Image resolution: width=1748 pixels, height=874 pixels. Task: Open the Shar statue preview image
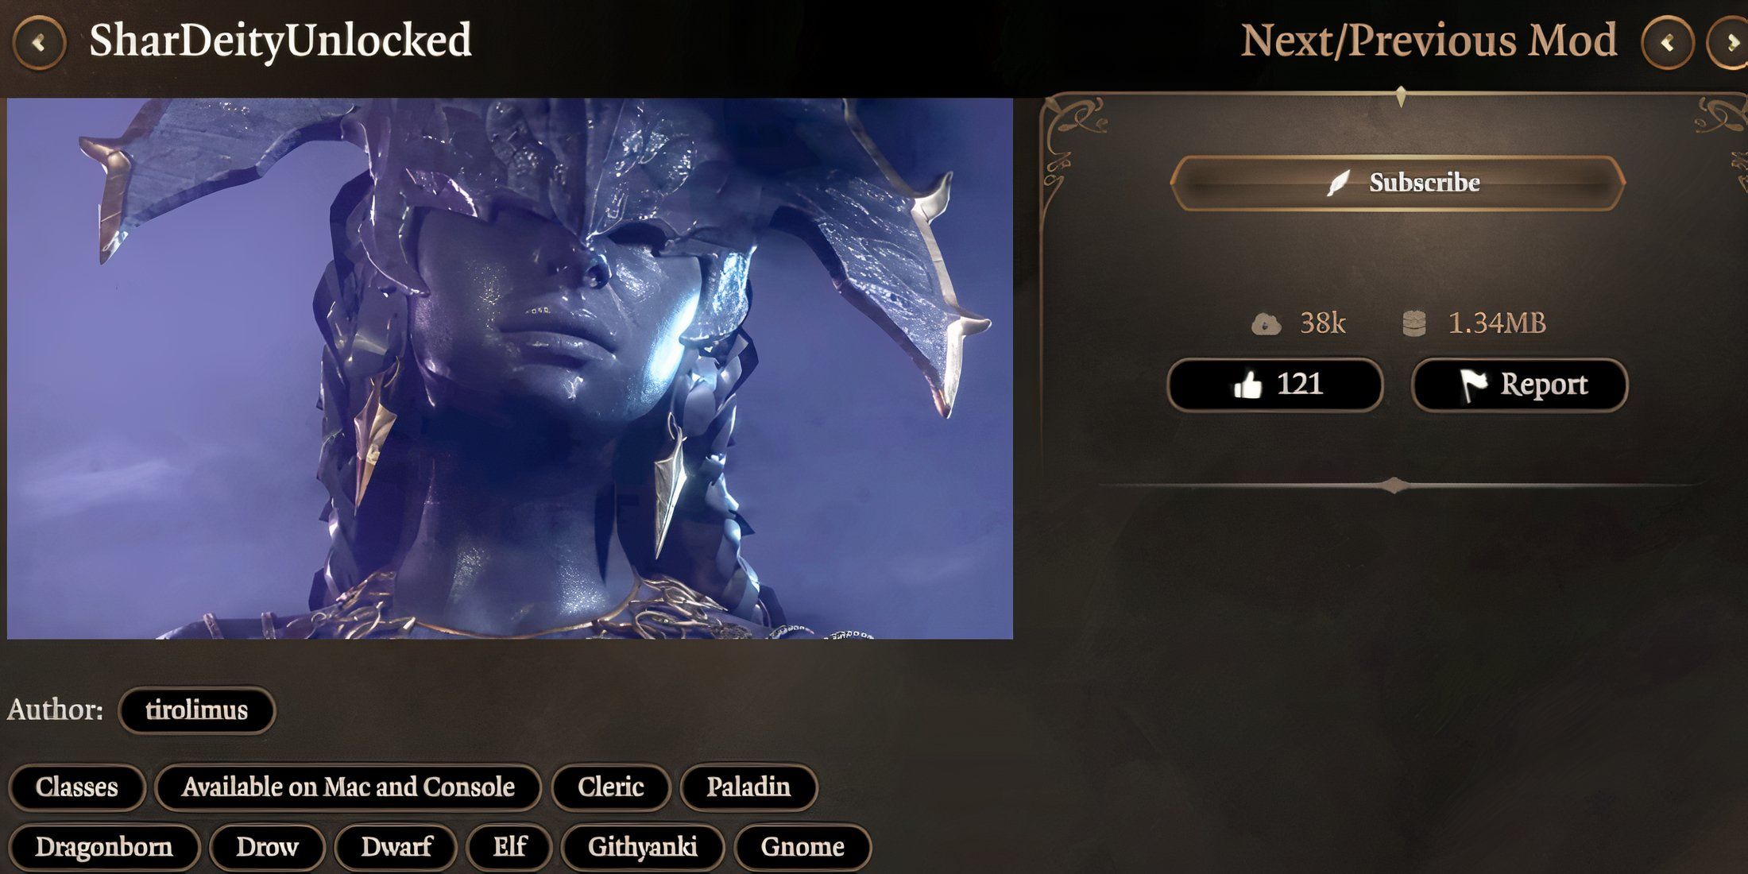click(510, 369)
